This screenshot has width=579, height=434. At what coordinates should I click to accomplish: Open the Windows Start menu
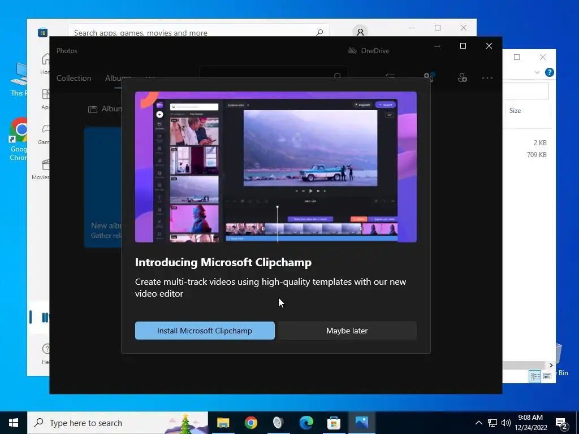click(x=14, y=423)
